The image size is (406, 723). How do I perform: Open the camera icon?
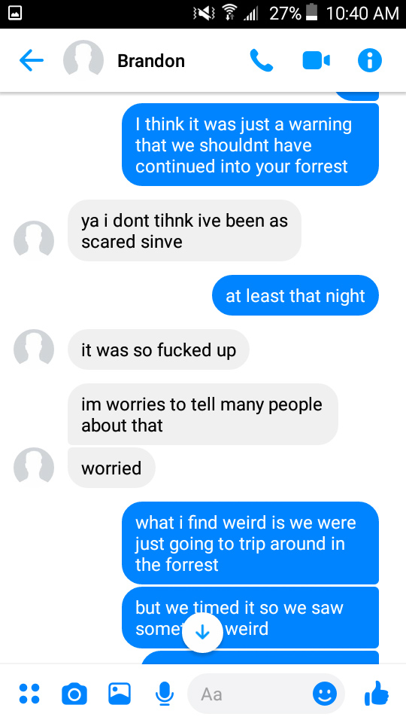pos(74,694)
